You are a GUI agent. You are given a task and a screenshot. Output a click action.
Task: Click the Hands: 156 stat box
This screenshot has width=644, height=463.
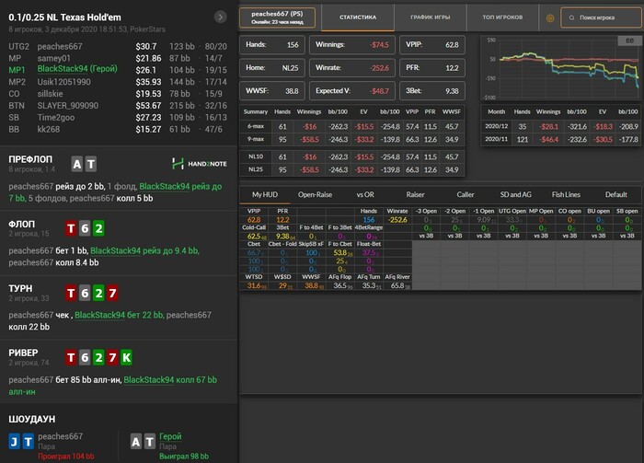click(272, 45)
